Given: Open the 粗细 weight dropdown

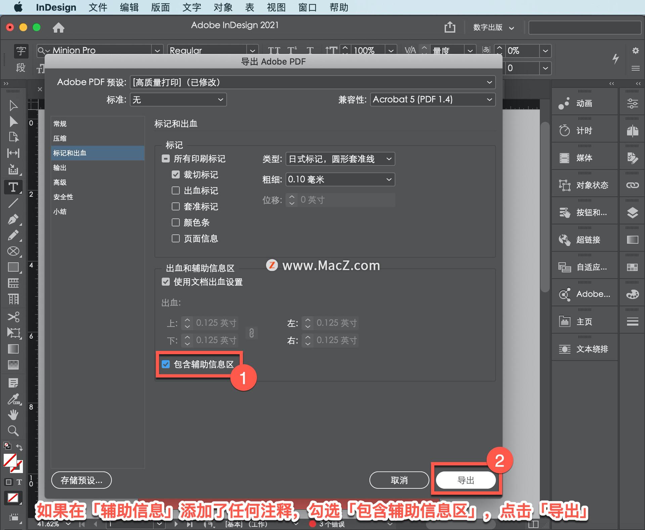Looking at the screenshot, I should (x=340, y=179).
